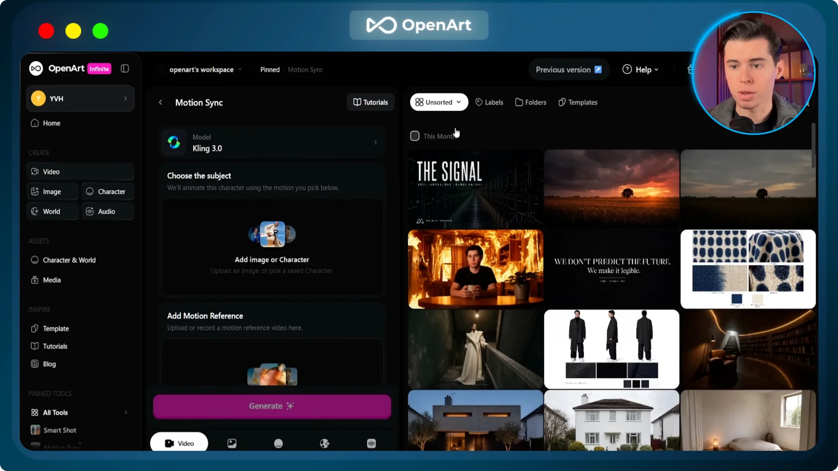Open Previous version link
838x471 pixels.
click(569, 69)
